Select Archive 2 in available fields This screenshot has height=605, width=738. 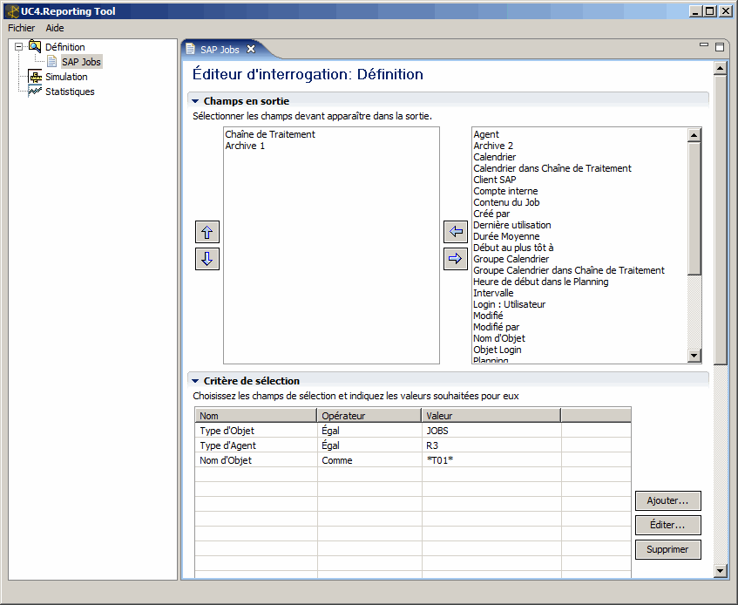click(493, 146)
